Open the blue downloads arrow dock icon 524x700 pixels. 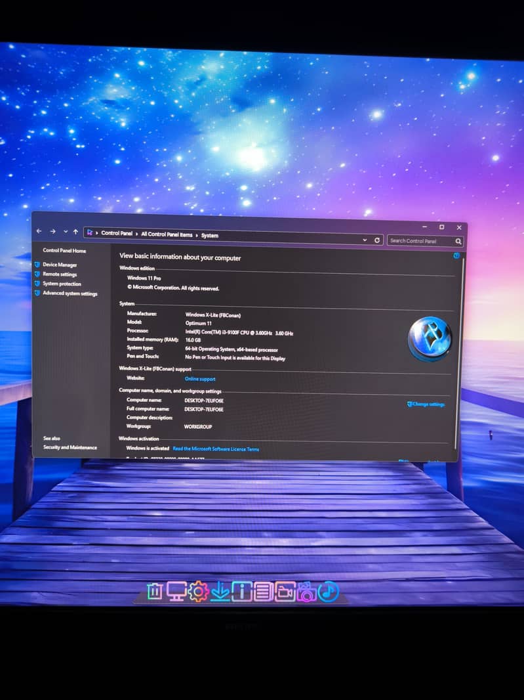[220, 592]
